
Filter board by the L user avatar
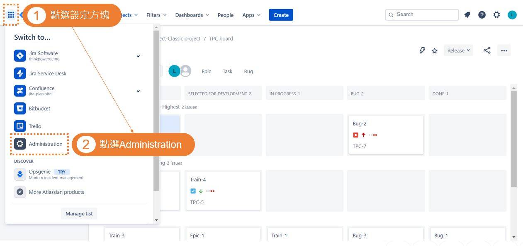174,71
